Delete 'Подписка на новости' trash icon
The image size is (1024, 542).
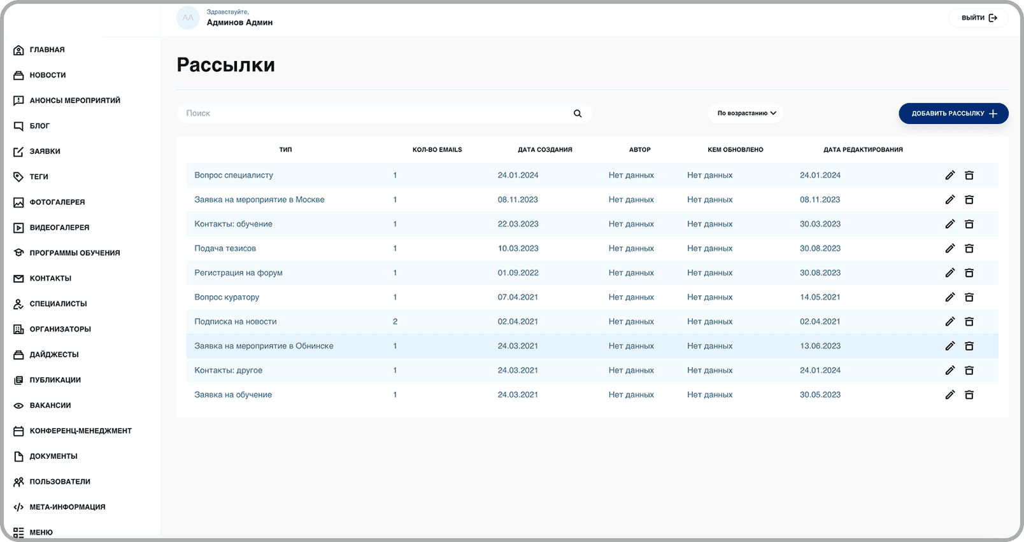pos(969,321)
